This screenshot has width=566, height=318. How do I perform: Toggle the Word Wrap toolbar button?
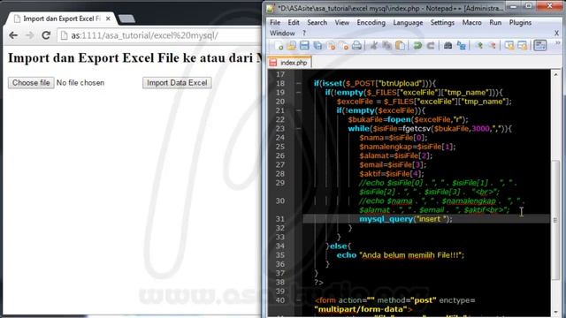pos(540,45)
